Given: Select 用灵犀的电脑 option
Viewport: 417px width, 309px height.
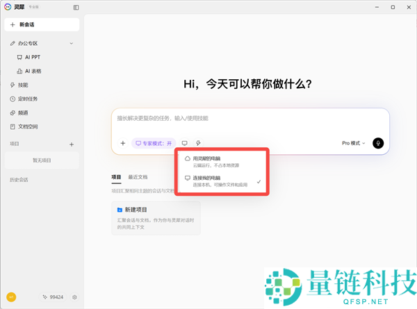Looking at the screenshot, I should point(222,162).
